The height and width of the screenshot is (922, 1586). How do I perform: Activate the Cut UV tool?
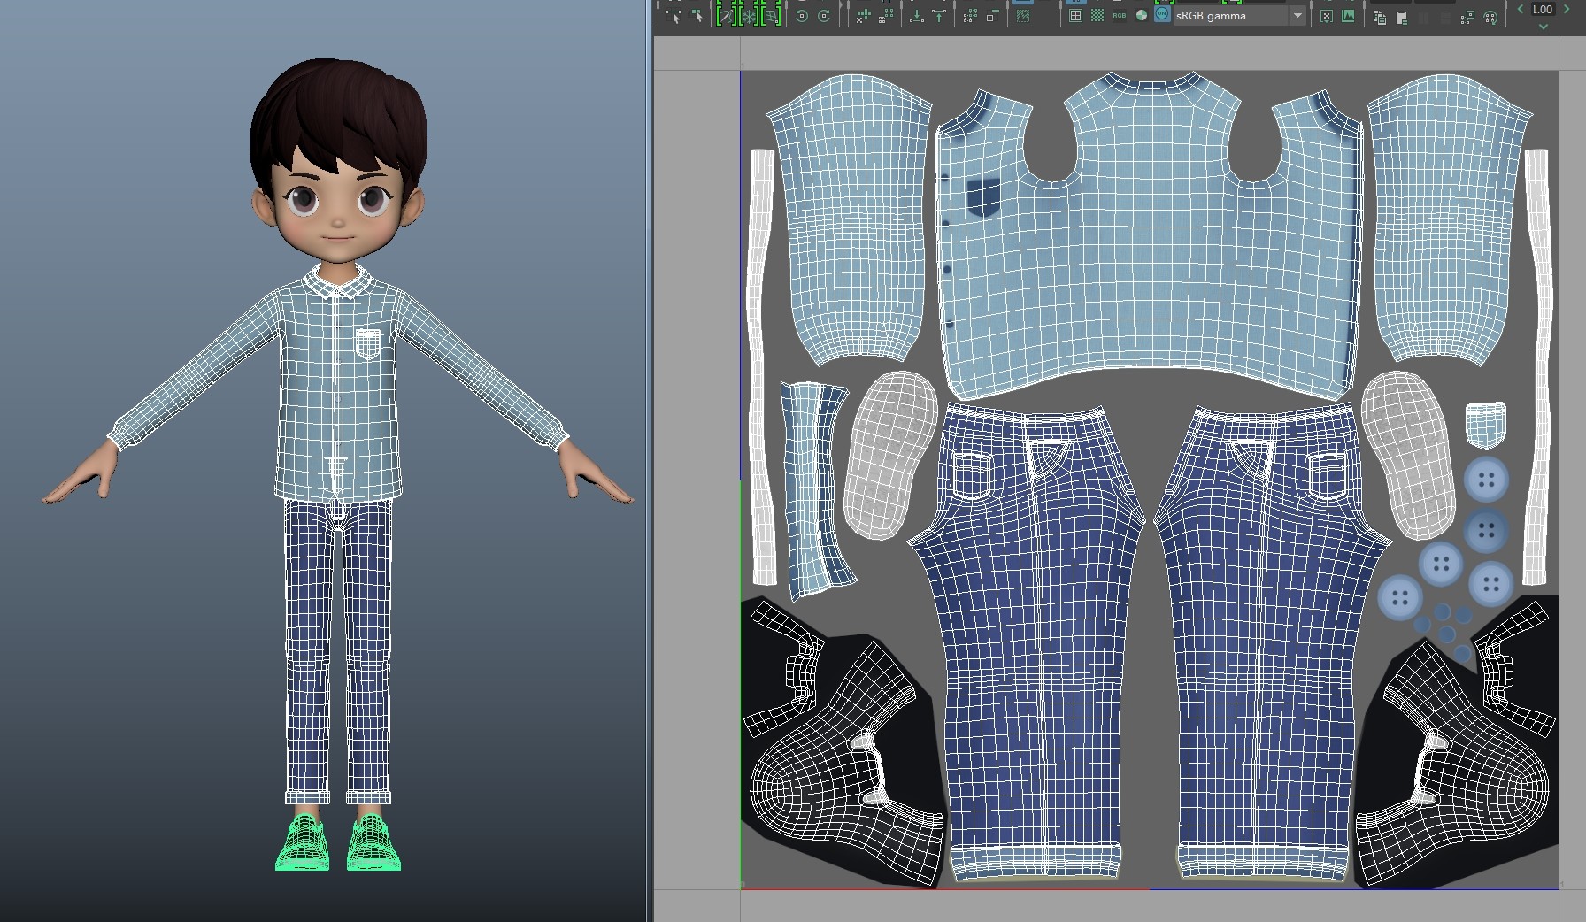726,17
